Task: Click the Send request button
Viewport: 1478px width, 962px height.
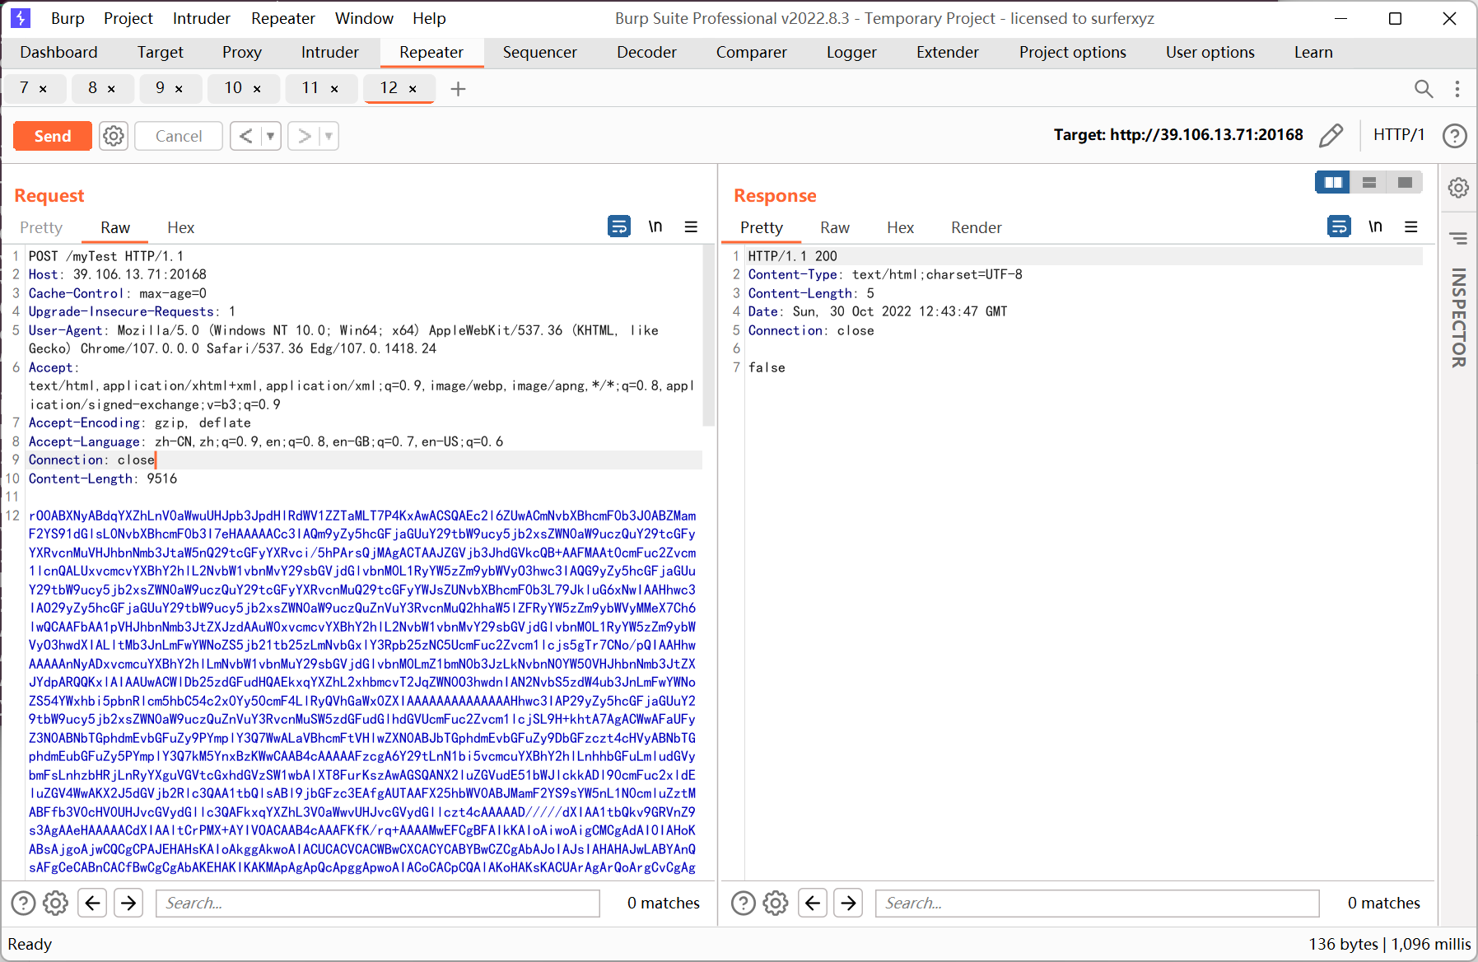Action: pyautogui.click(x=53, y=136)
